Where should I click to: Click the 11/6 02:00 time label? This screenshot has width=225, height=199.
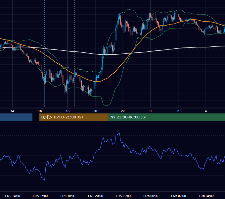click(x=178, y=196)
